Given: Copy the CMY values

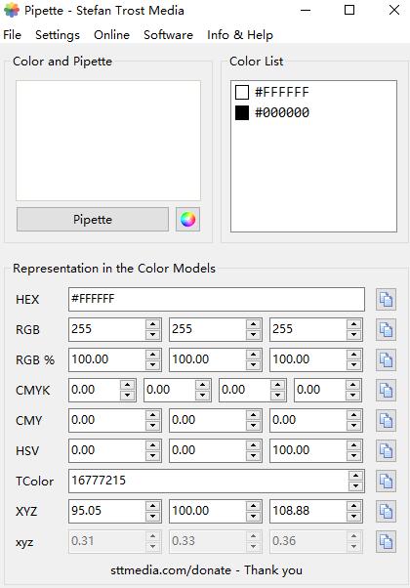Looking at the screenshot, I should pyautogui.click(x=386, y=420).
